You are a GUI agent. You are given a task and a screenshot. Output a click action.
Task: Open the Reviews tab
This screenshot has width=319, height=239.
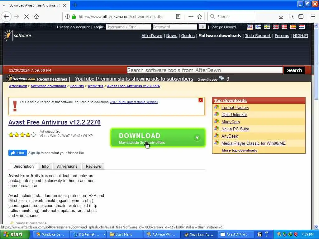click(x=93, y=166)
